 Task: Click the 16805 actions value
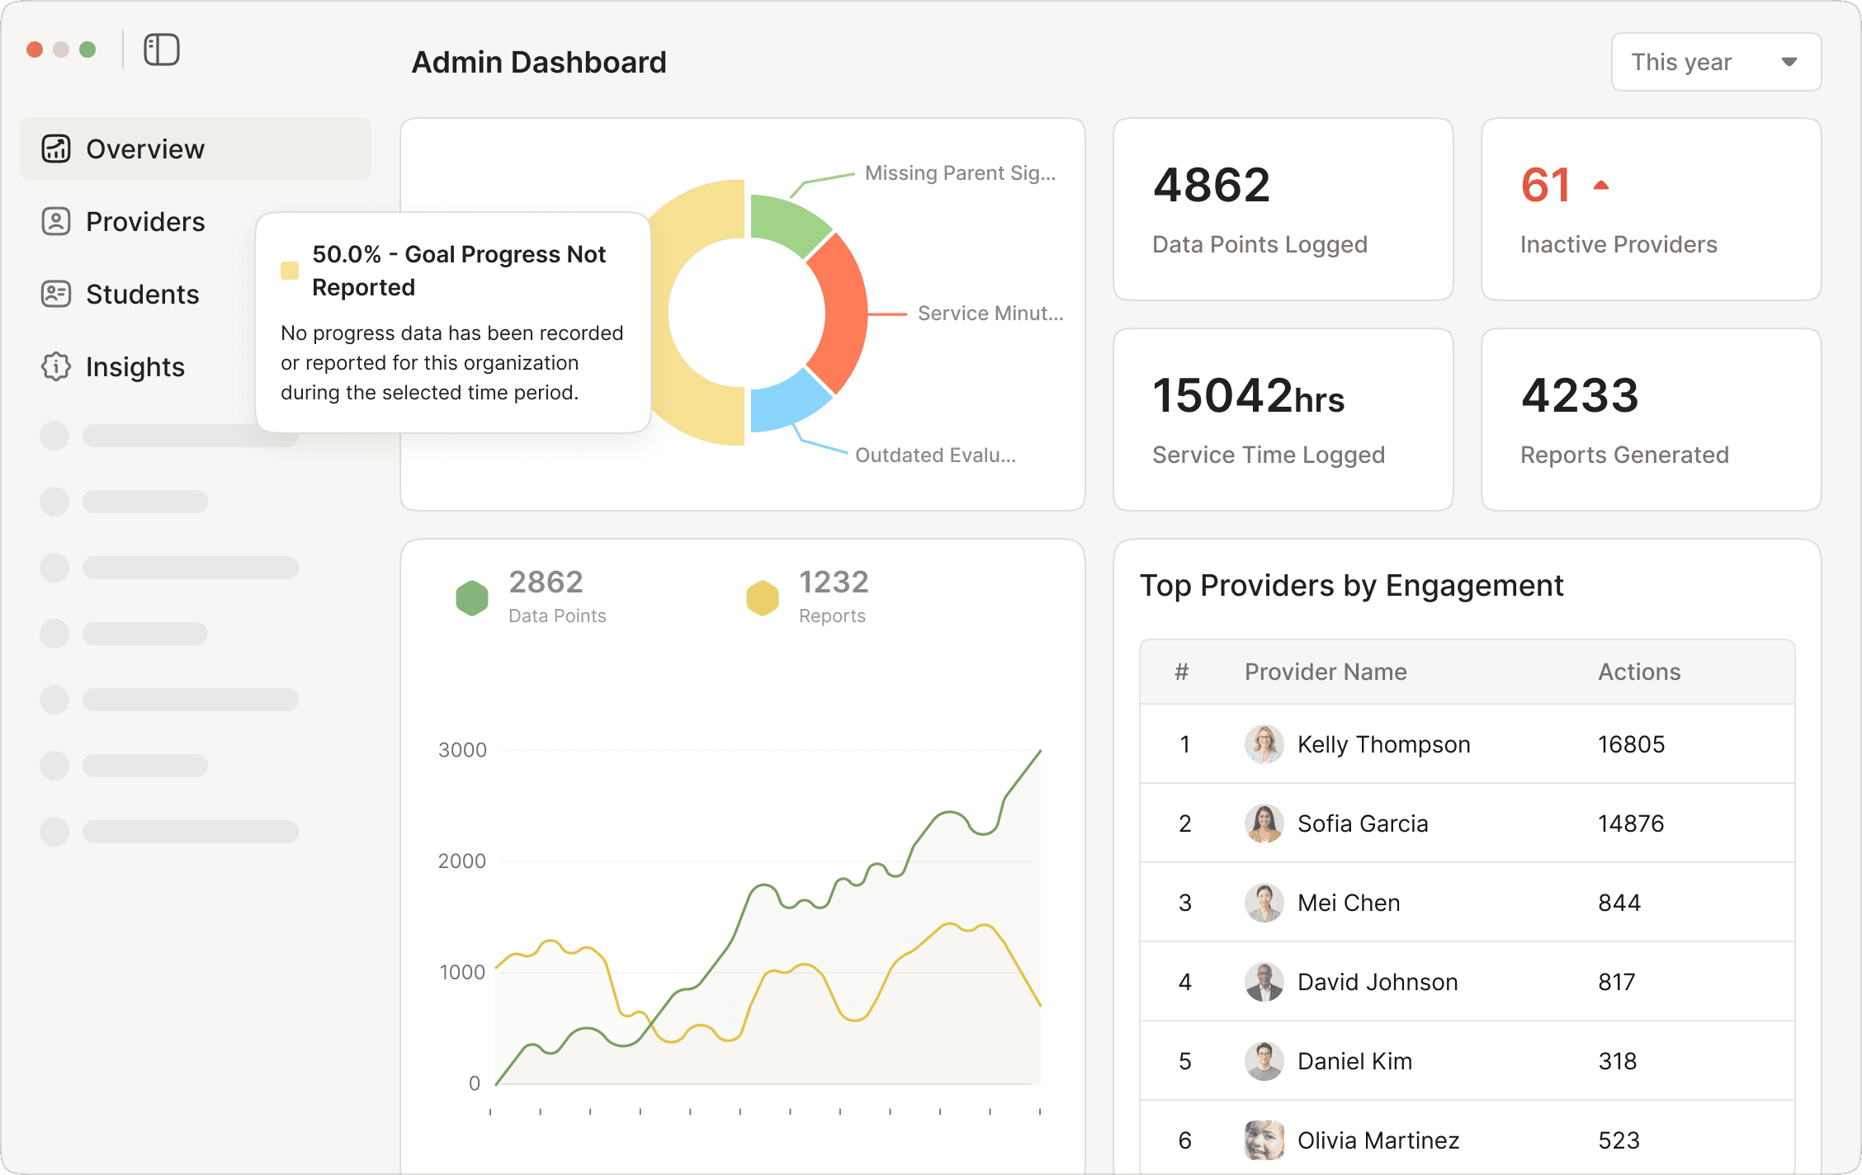pos(1631,744)
